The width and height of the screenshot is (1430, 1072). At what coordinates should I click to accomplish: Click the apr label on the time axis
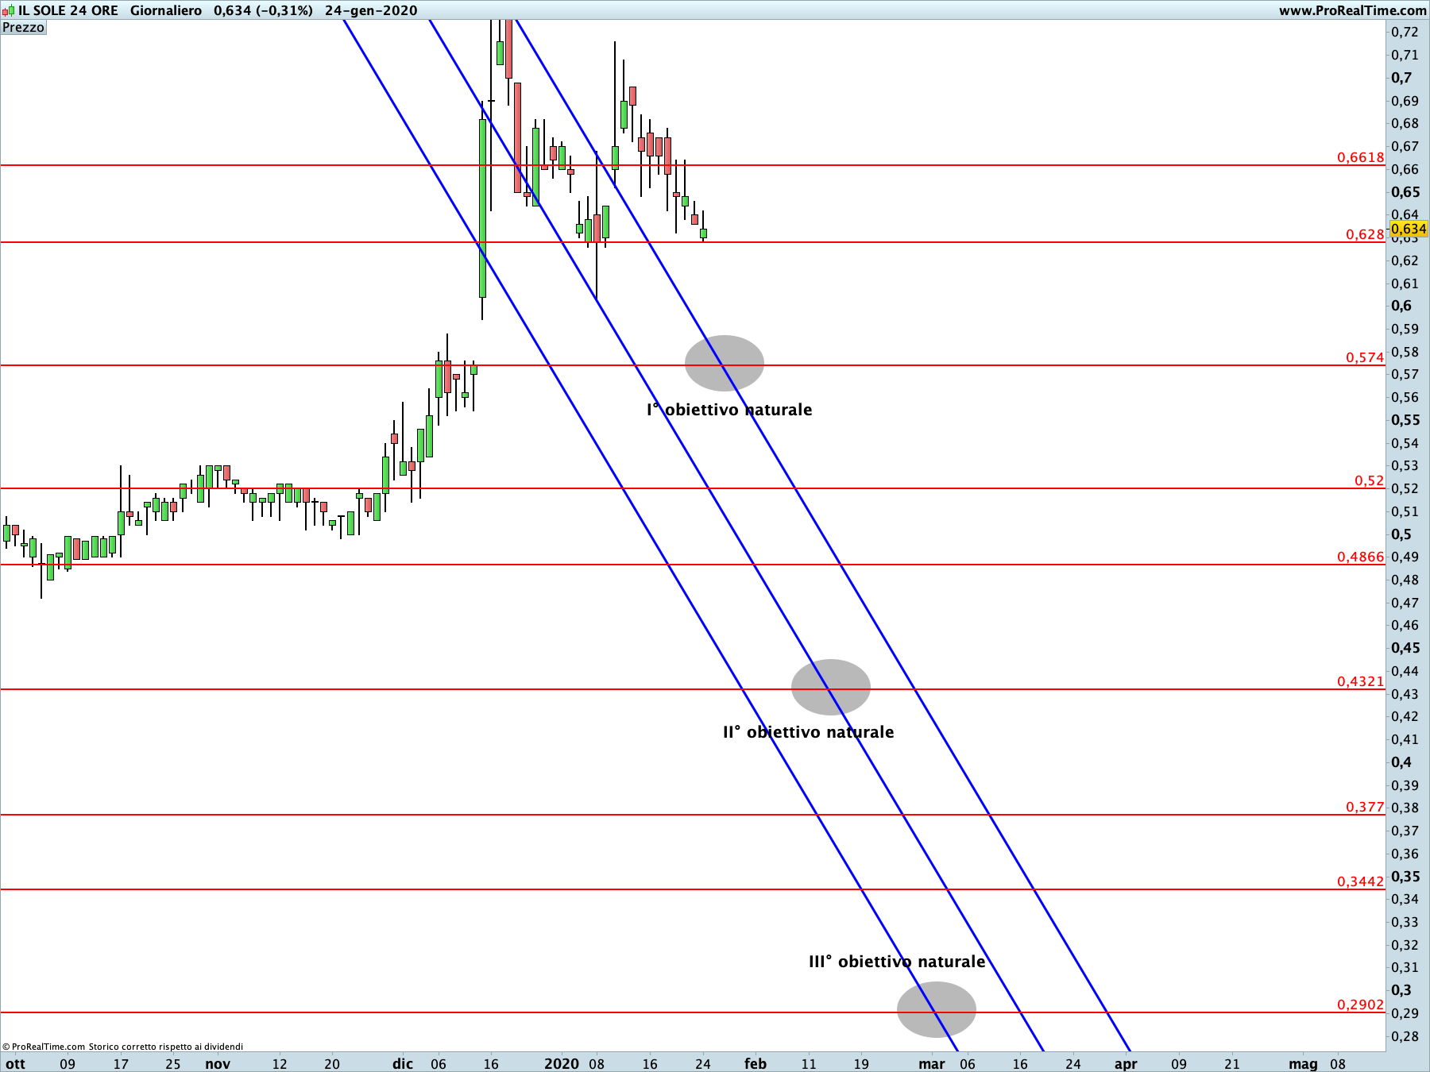(1126, 1064)
